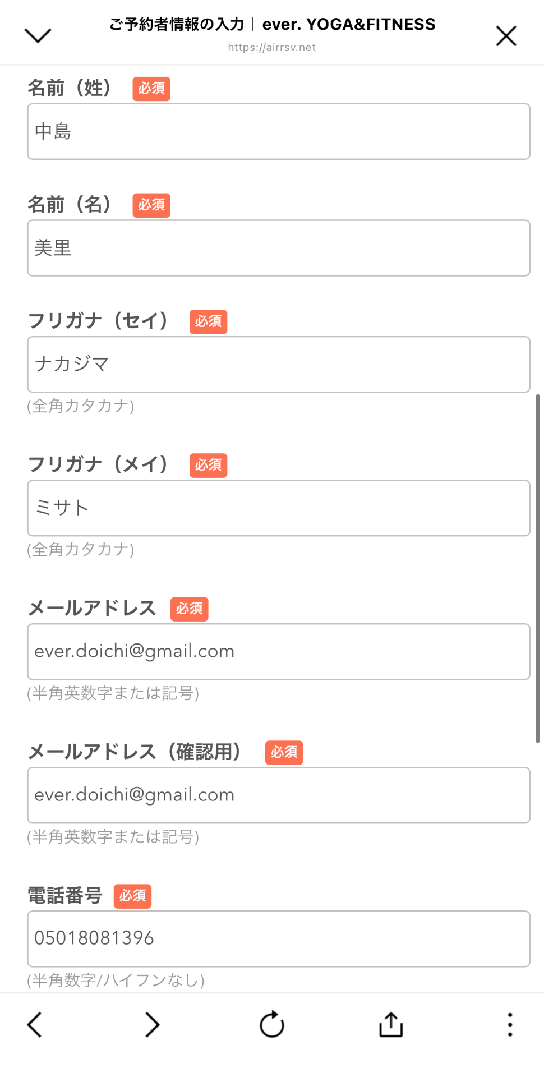Screen dimensions: 544x1077
Task: Click the メールアドレス input field
Action: point(279,652)
